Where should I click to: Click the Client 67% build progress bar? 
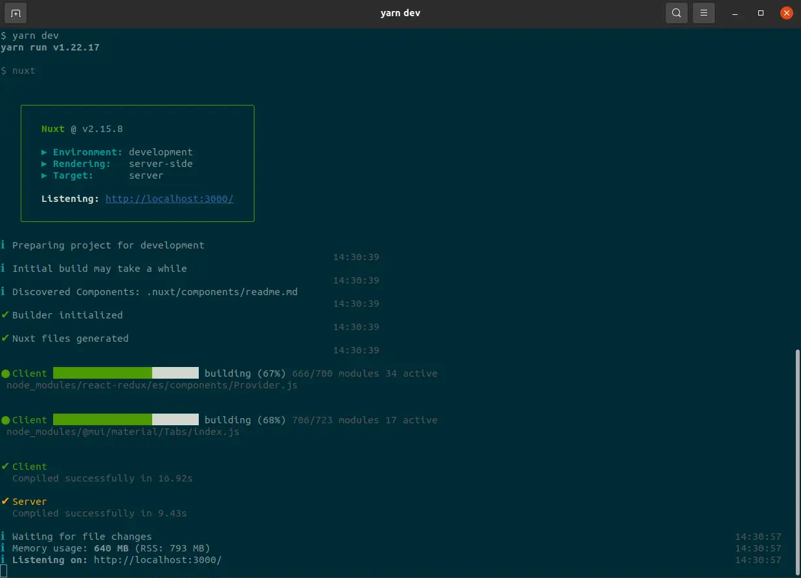click(126, 373)
